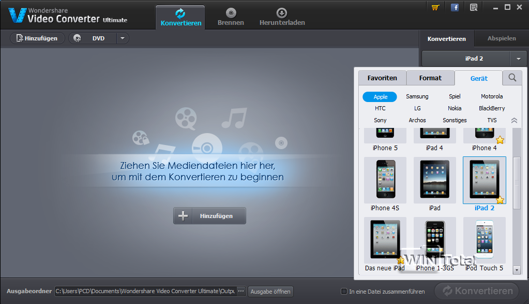Select the Nokia brand filter

[455, 108]
